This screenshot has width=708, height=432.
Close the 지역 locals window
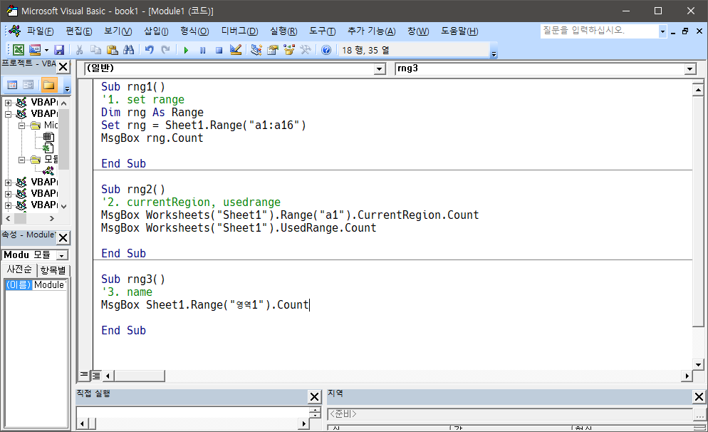pos(699,397)
